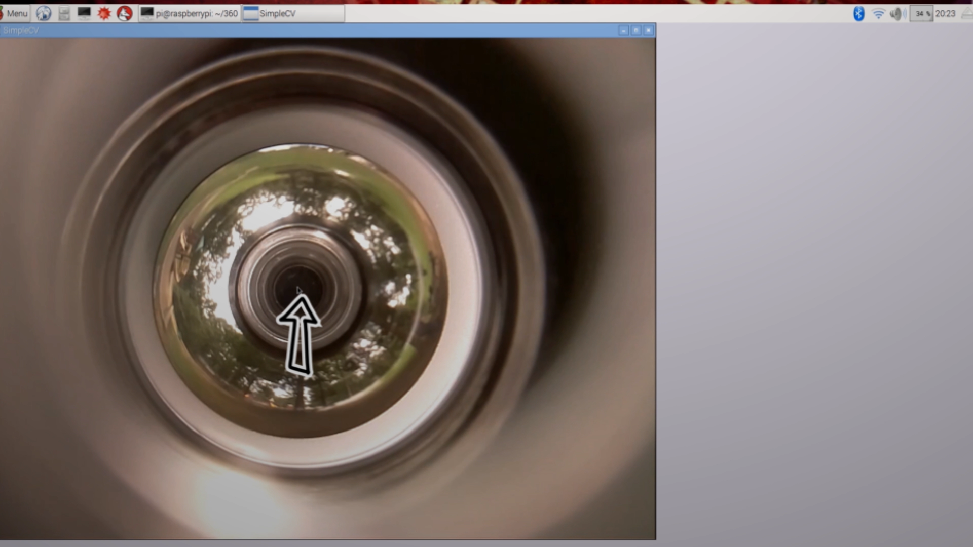Launch the terminal from panel launcher

[x=84, y=13]
